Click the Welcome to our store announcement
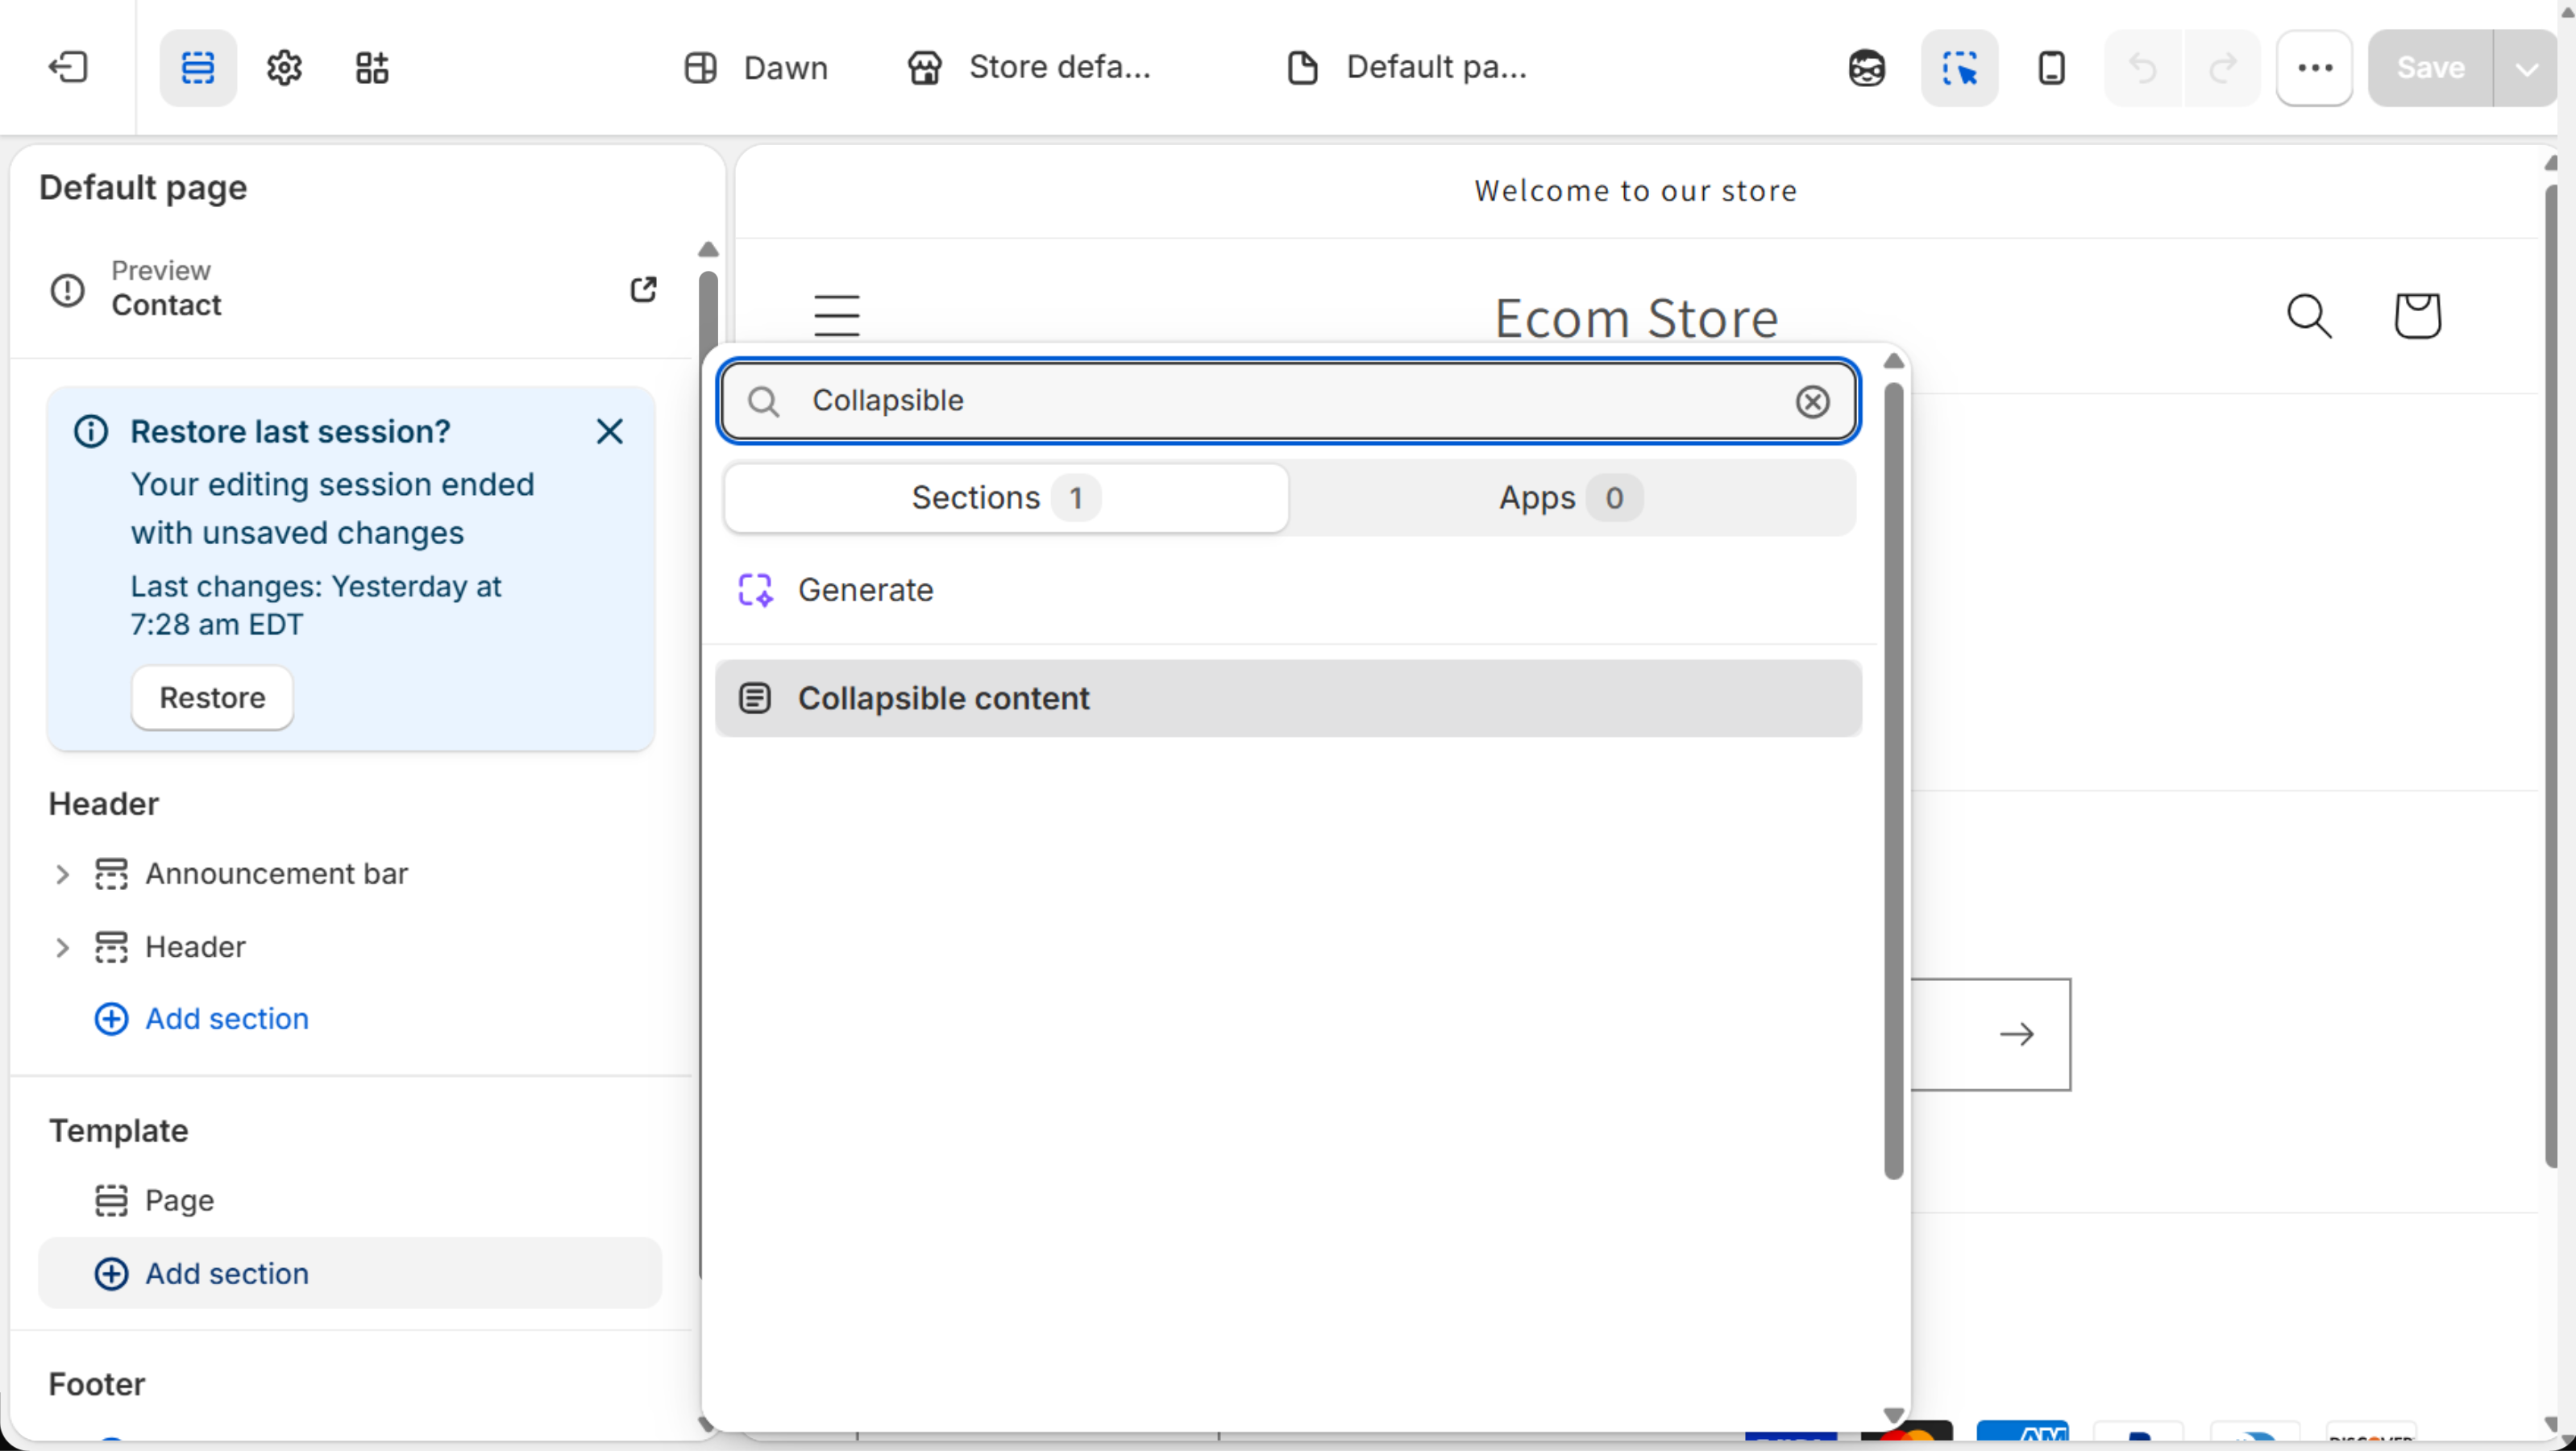 (1635, 190)
